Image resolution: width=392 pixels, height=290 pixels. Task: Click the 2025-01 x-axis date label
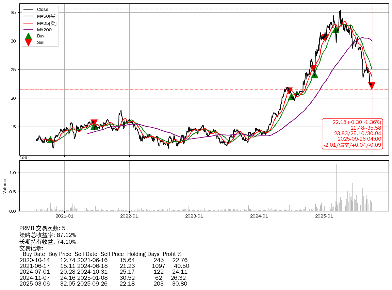click(324, 216)
